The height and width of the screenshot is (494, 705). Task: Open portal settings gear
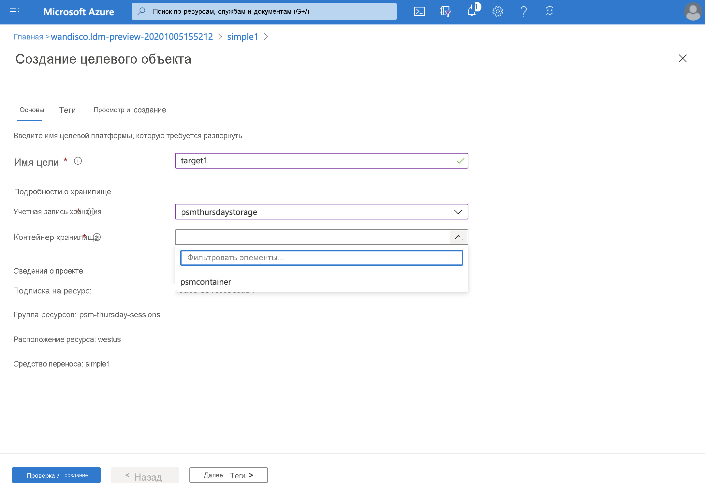pyautogui.click(x=497, y=11)
